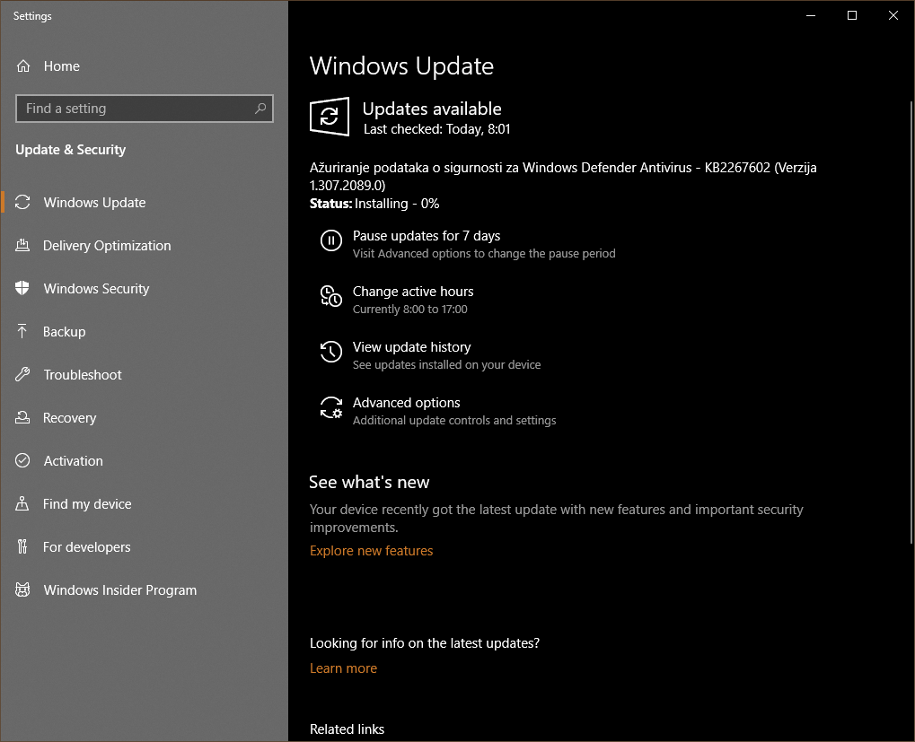The image size is (915, 742).
Task: Click the Troubleshoot wrench icon
Action: click(22, 374)
